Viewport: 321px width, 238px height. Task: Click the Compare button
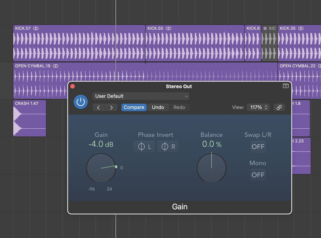134,107
